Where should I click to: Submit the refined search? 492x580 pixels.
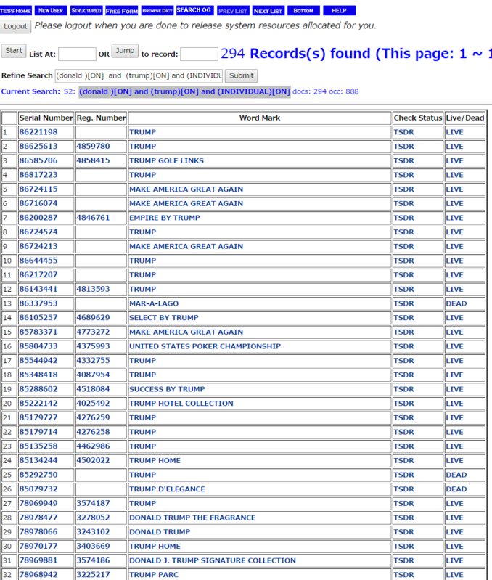242,75
